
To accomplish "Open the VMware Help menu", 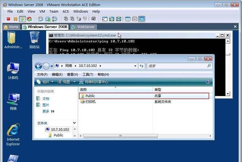I will (96, 11).
